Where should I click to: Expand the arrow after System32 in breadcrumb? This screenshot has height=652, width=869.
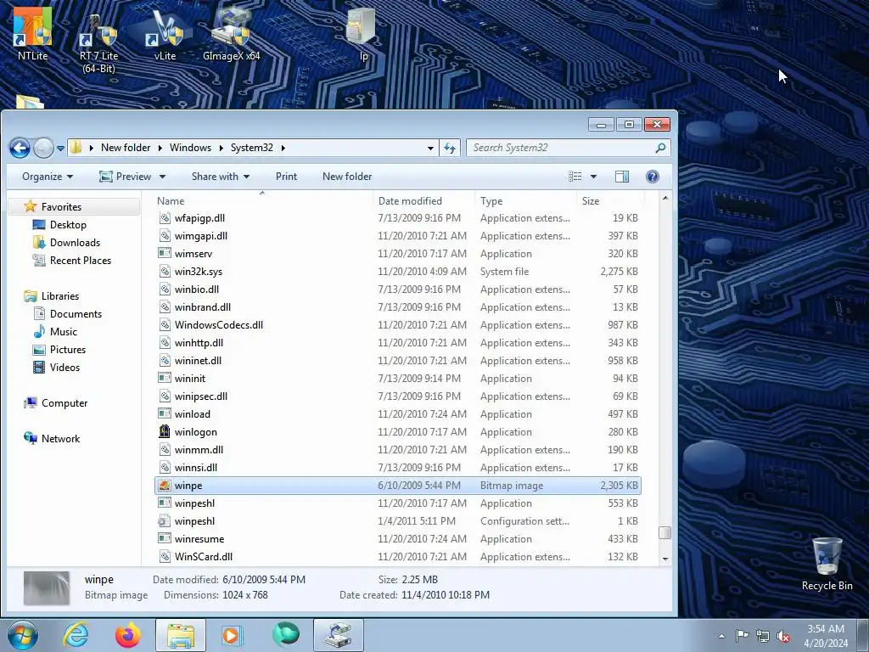click(283, 148)
